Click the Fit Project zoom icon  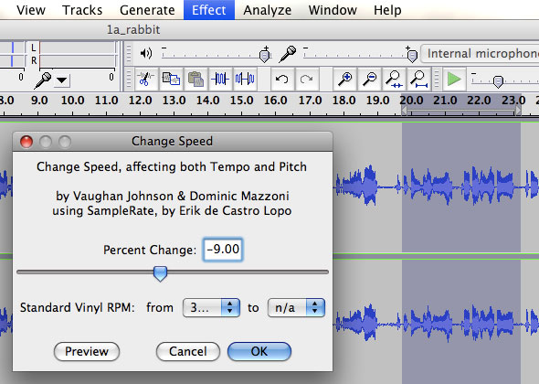click(418, 80)
